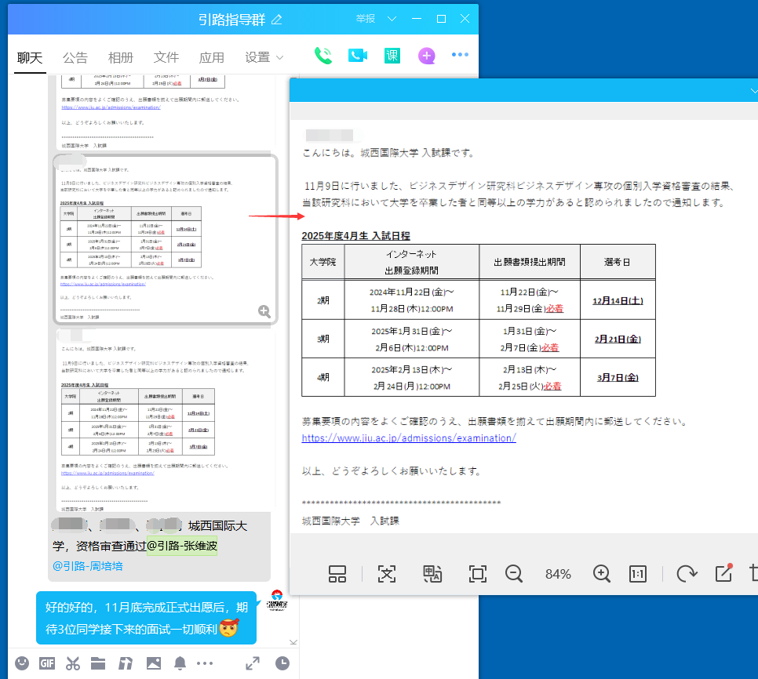Open the 相册 tab
The width and height of the screenshot is (758, 679).
120,58
